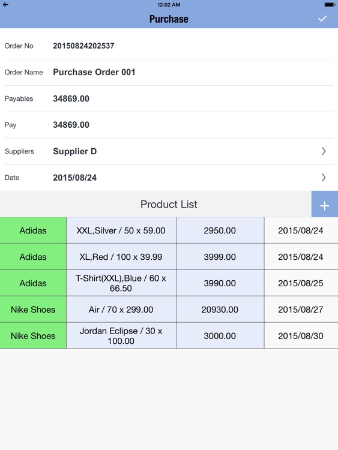338x450 pixels.
Task: Tap the 'Order No' label
Action: point(19,46)
